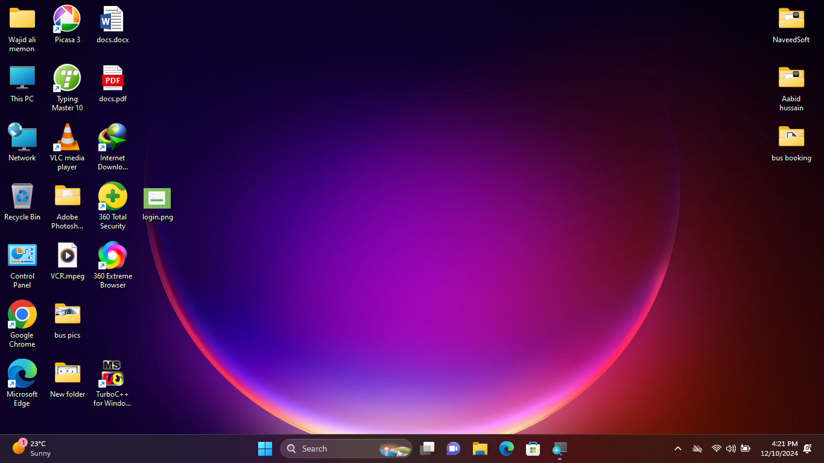824x463 pixels.
Task: Click the Typing Master 10 shortcut
Action: 67,79
